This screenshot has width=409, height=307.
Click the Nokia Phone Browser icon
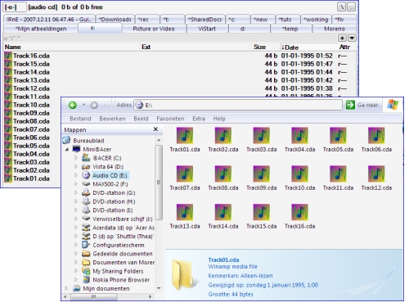(86, 279)
